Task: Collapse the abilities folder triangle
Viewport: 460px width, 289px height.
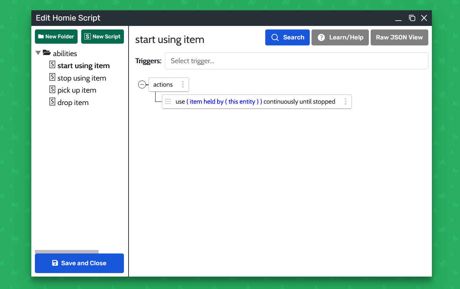Action: 38,53
